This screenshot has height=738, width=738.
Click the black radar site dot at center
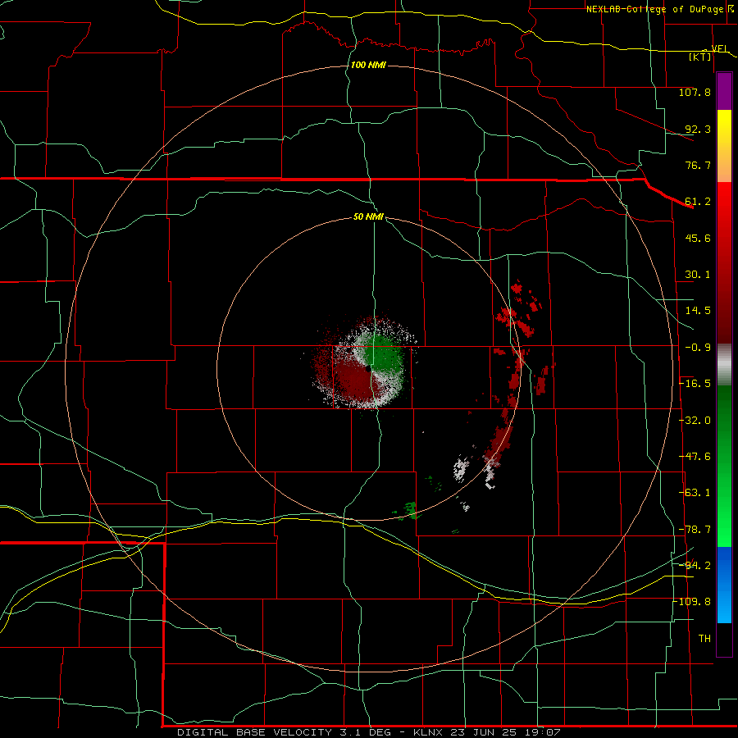[368, 370]
